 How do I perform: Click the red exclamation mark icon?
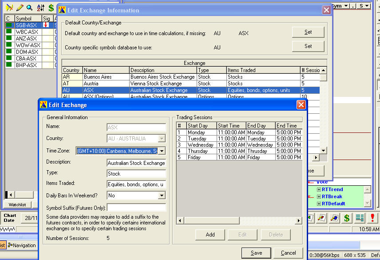click(372, 218)
